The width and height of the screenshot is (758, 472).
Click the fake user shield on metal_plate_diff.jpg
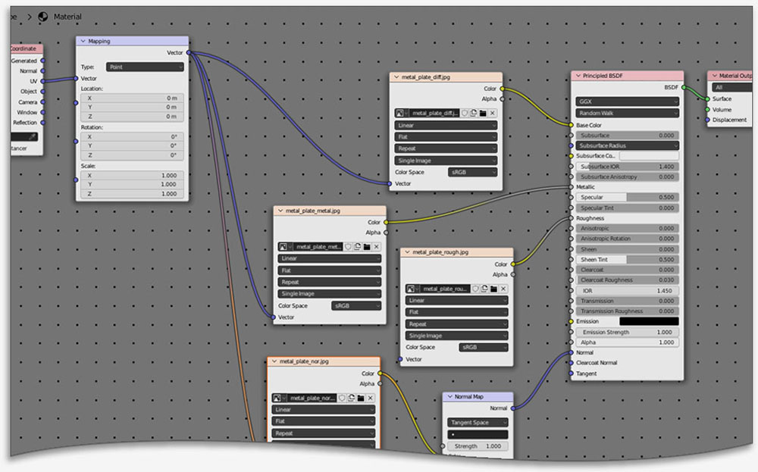click(x=465, y=113)
